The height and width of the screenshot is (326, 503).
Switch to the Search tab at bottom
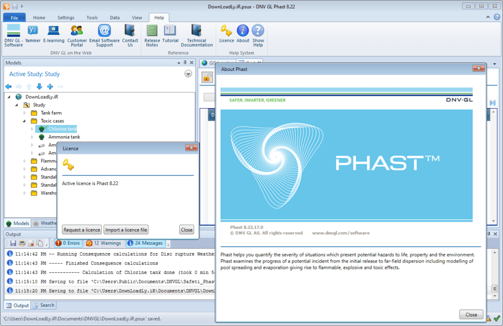coord(44,305)
